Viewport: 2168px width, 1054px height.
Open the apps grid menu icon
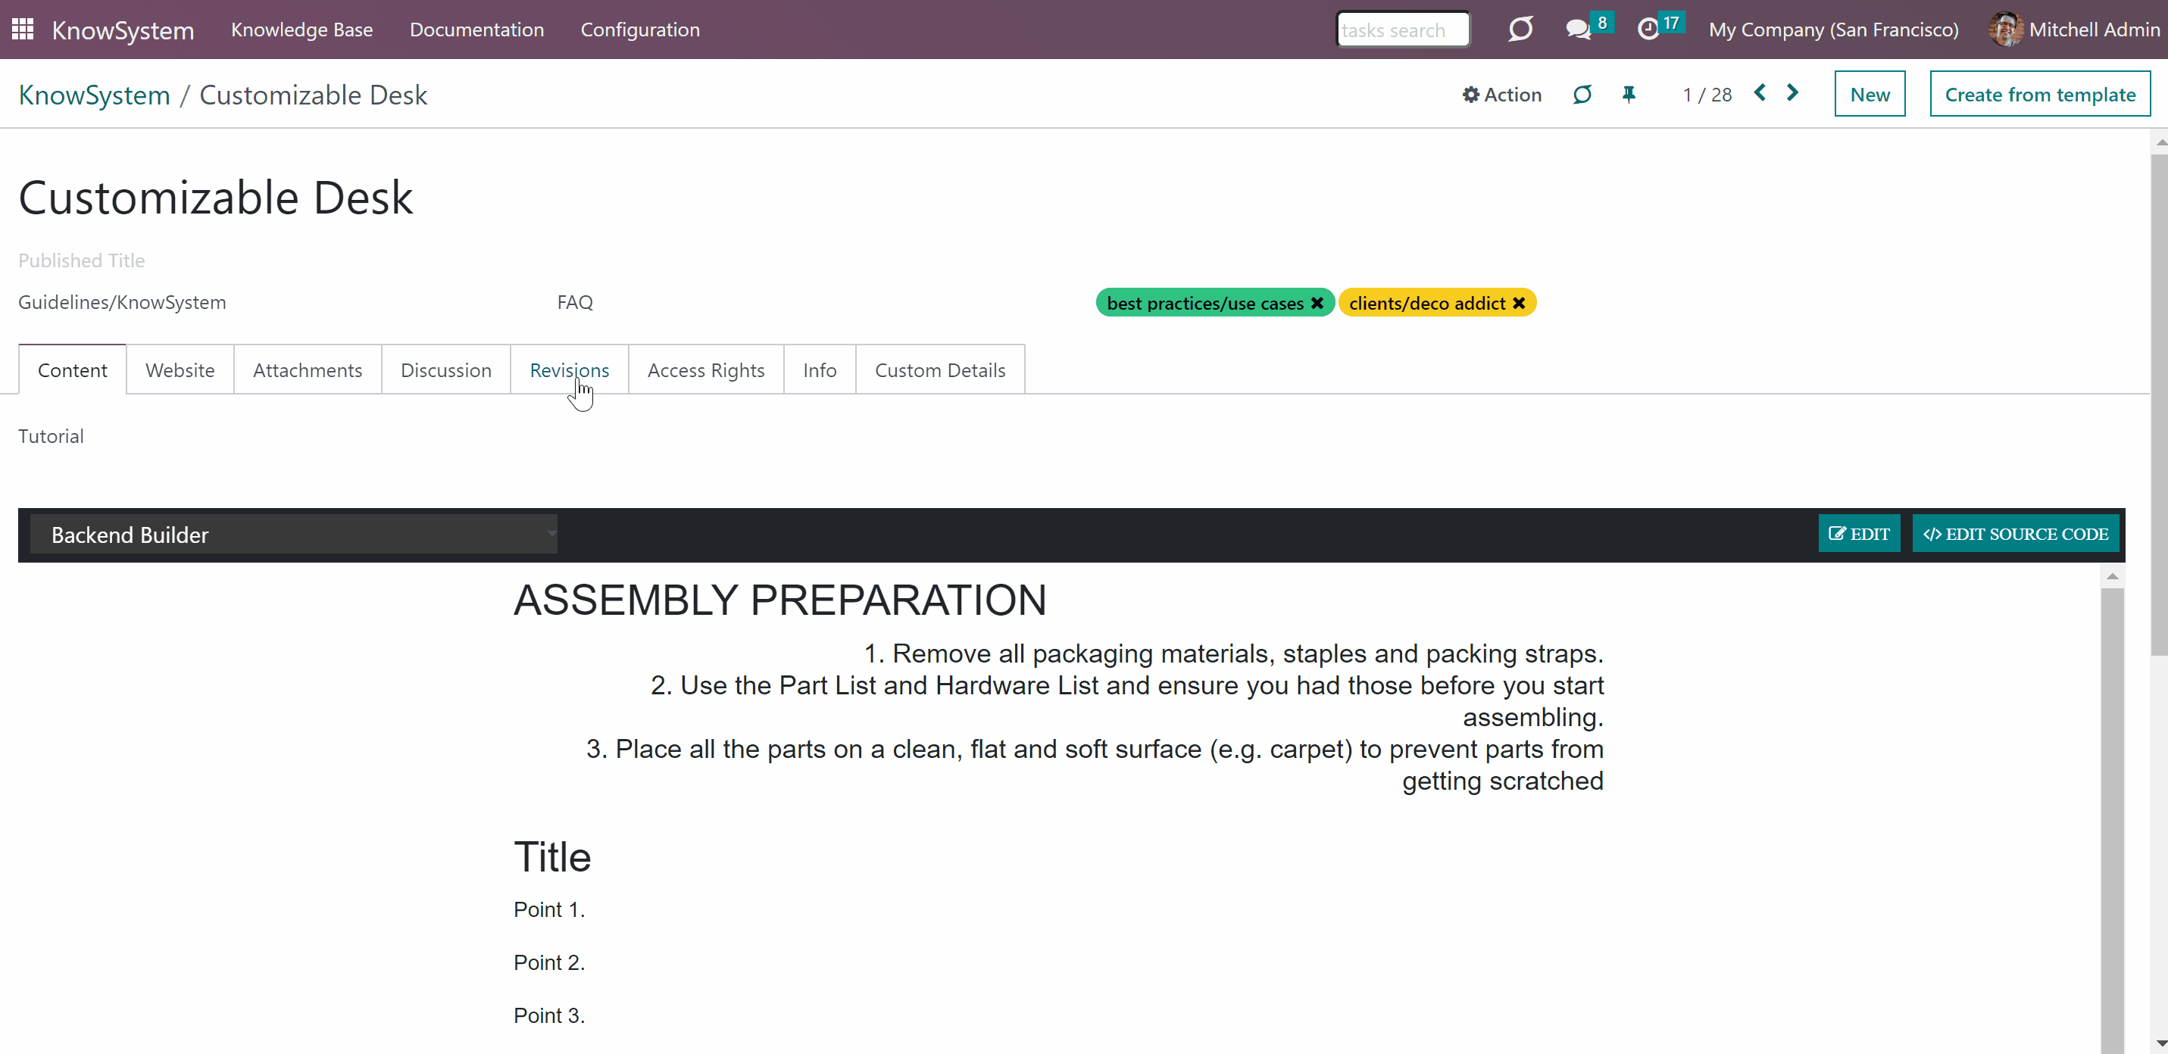pyautogui.click(x=23, y=30)
